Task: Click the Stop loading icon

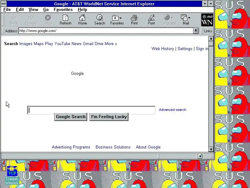Action: point(48,18)
